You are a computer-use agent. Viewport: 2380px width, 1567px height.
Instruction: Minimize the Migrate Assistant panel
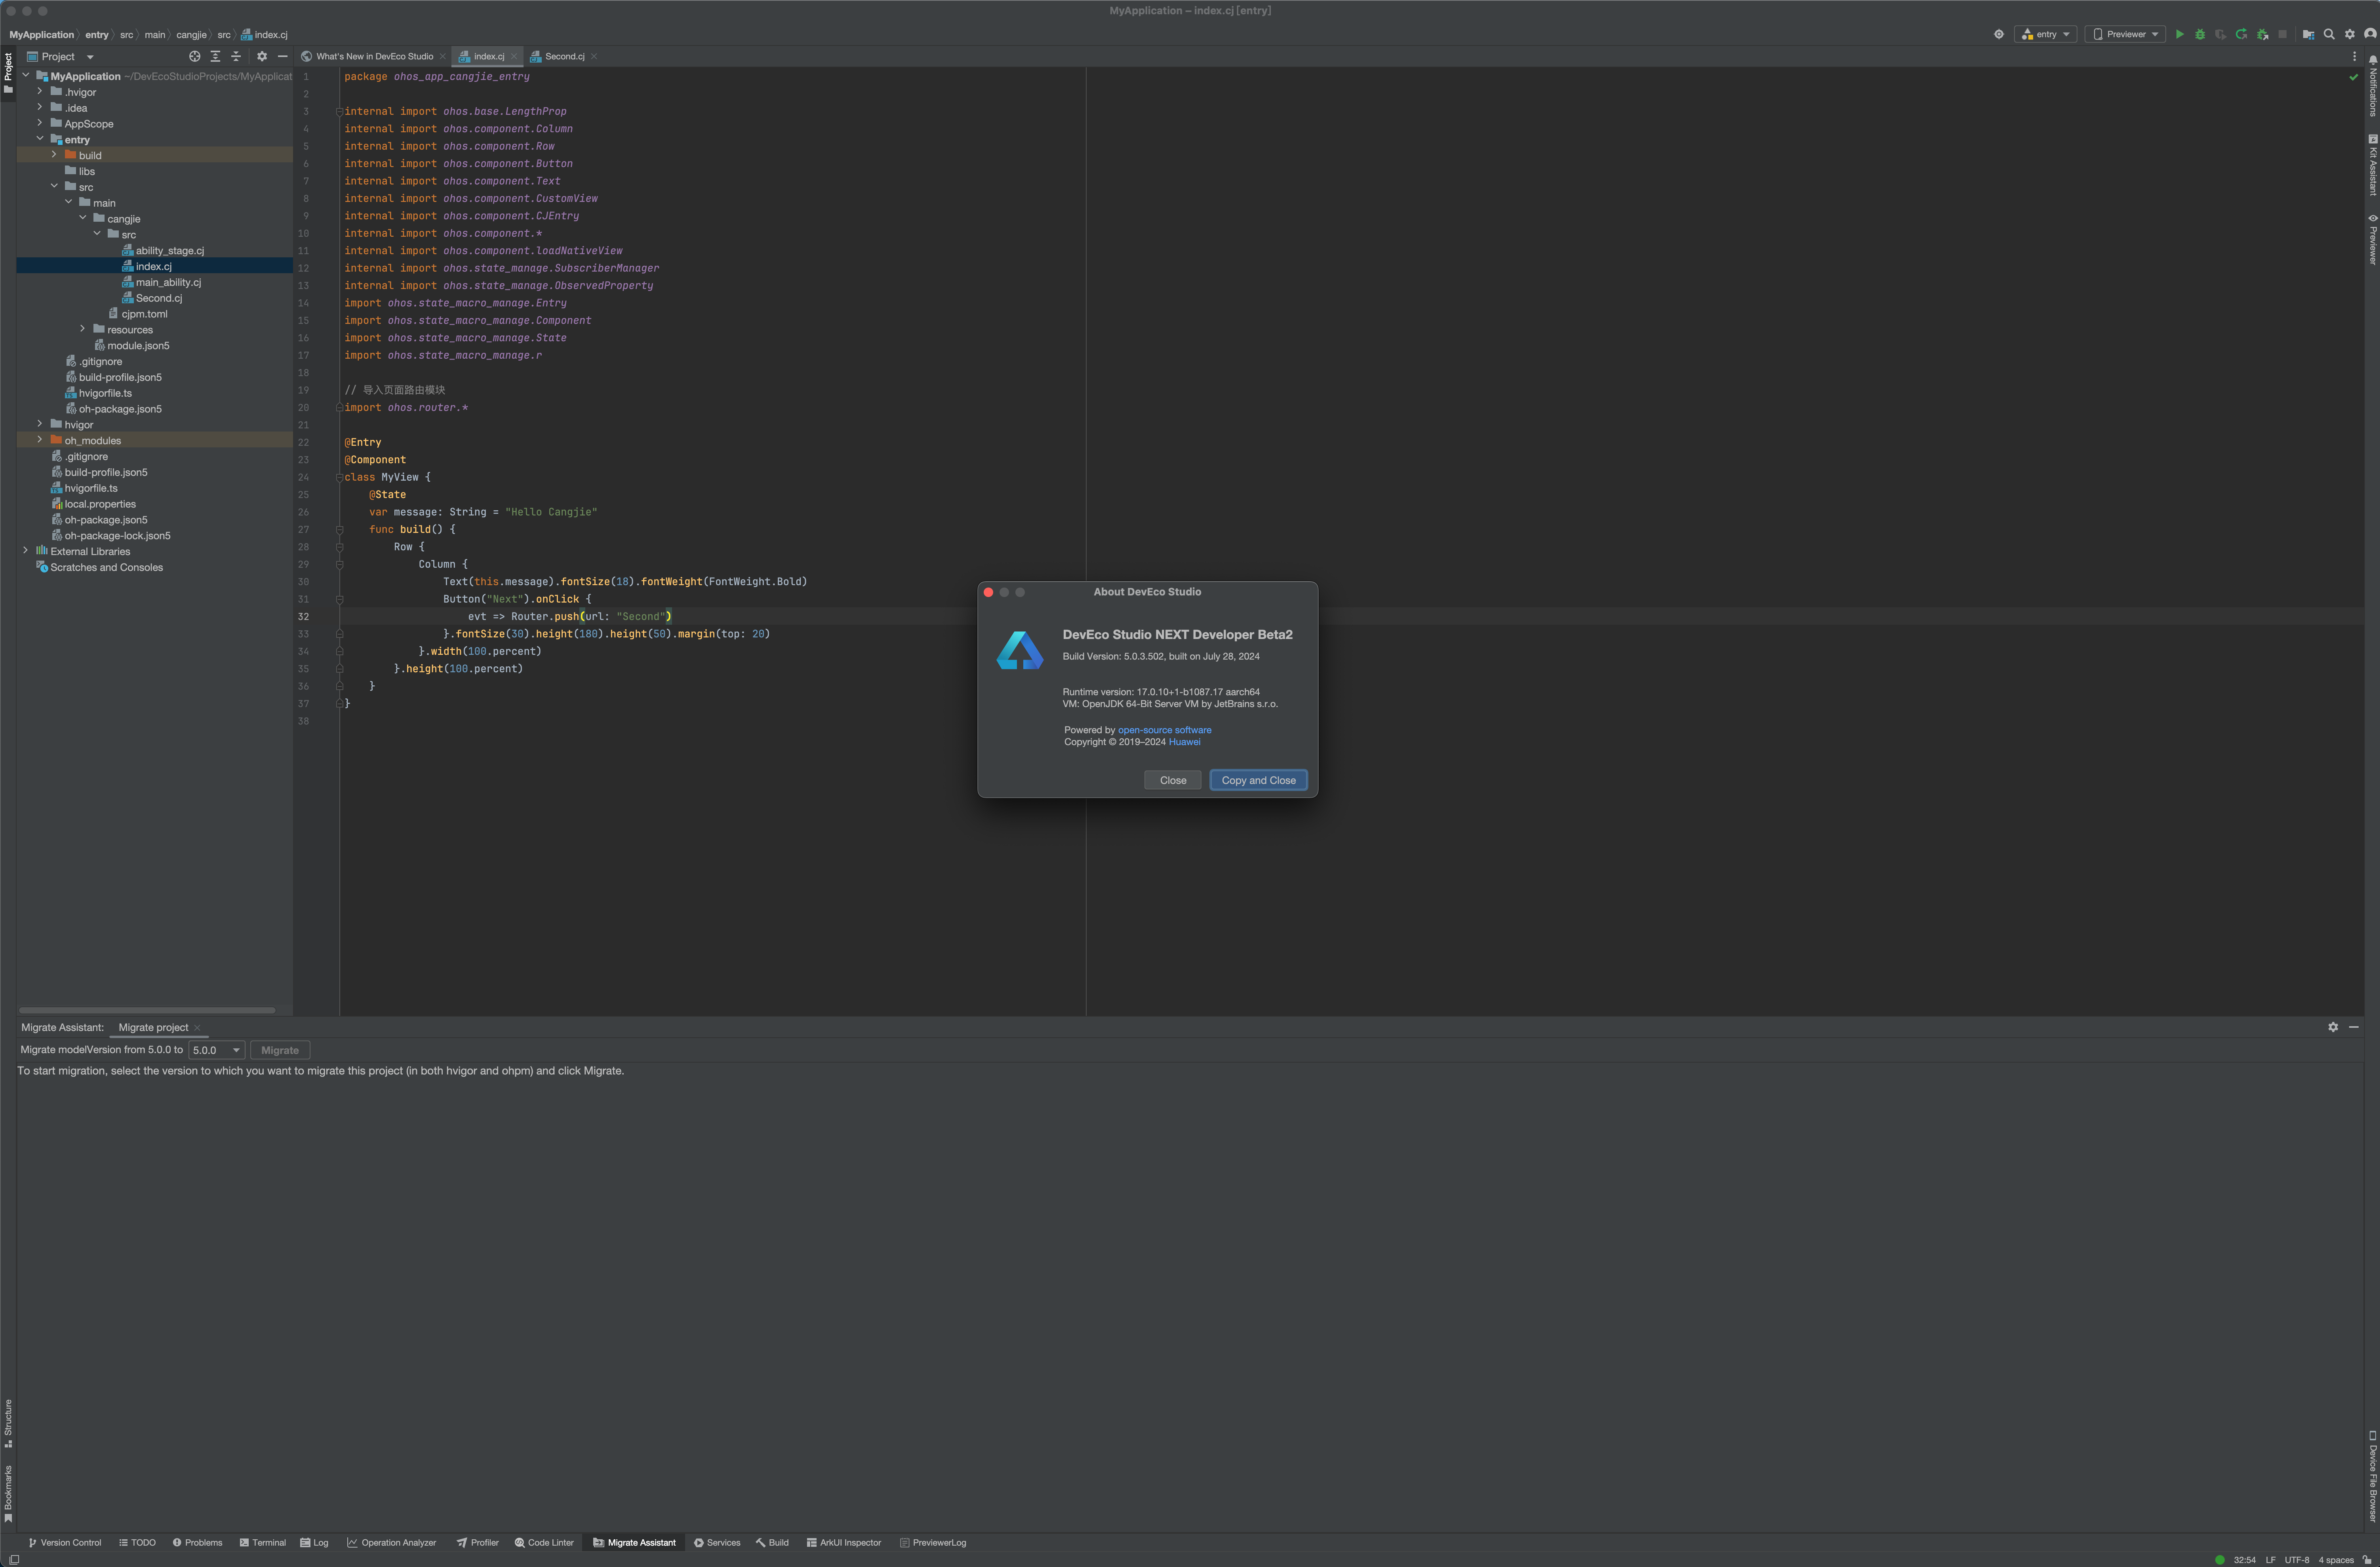tap(2354, 1027)
